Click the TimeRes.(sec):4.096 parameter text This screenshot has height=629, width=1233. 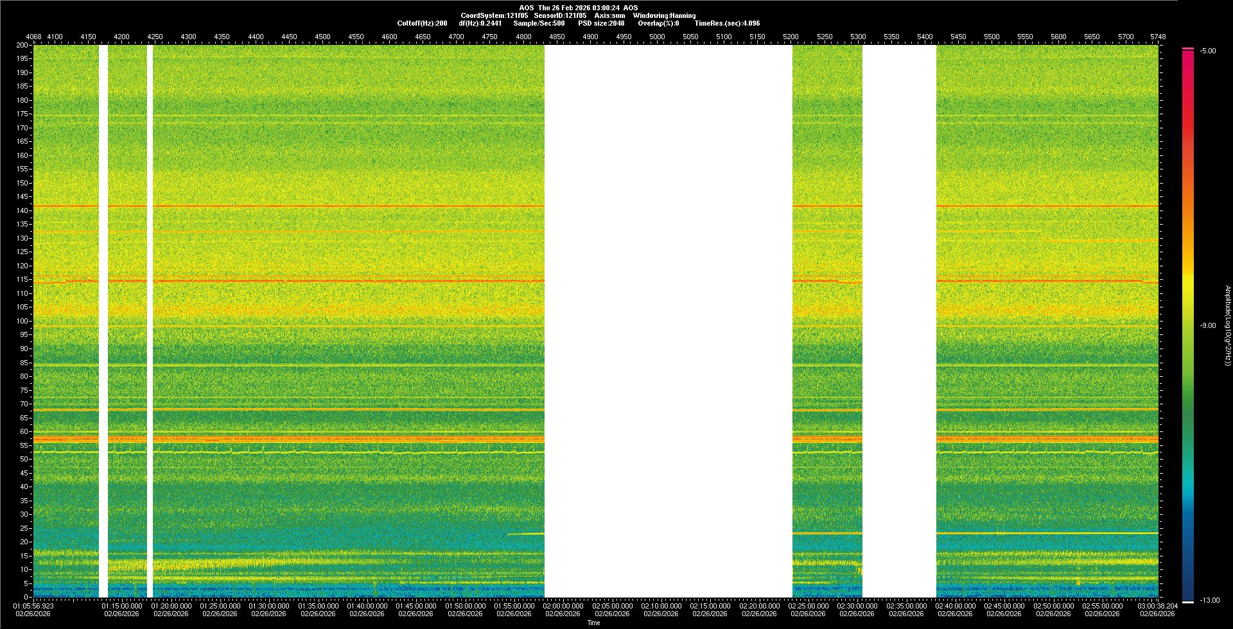(727, 23)
